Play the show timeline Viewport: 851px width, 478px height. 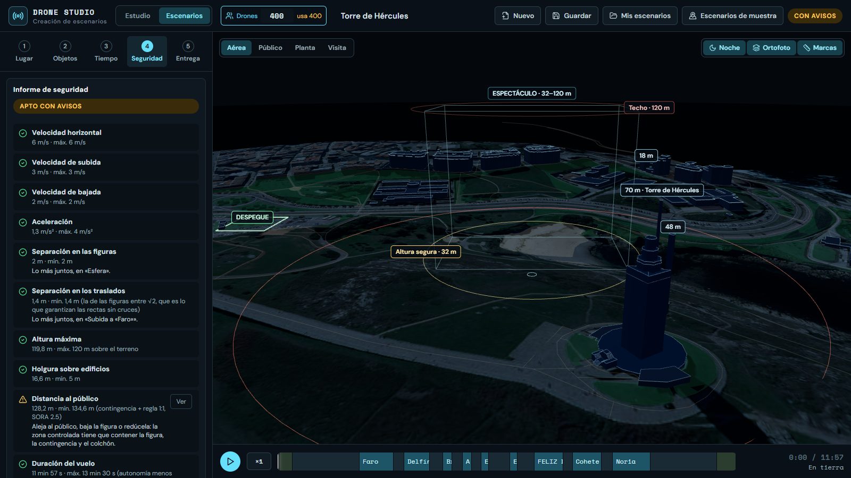[230, 462]
